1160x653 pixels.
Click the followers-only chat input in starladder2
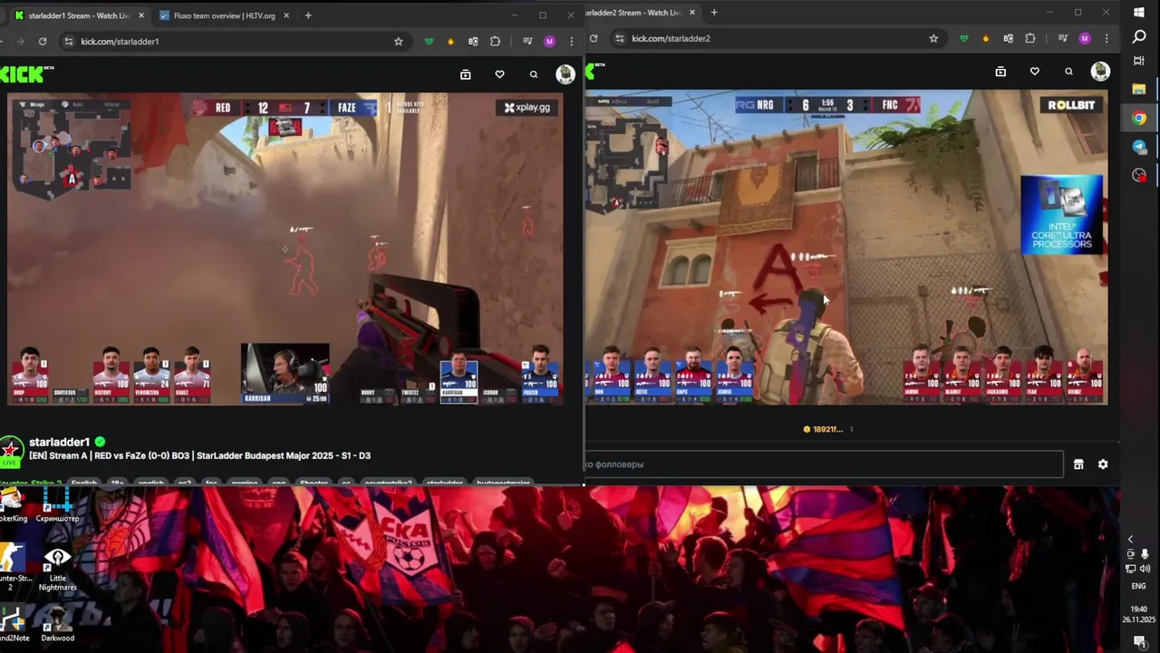point(823,464)
